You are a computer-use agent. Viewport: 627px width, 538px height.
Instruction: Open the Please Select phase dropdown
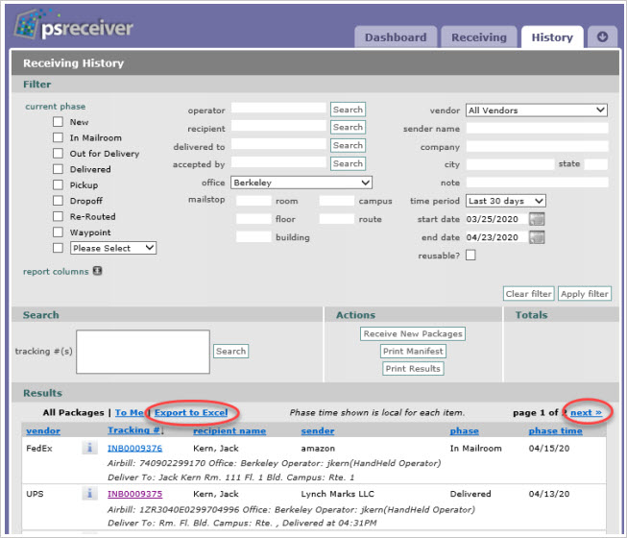point(113,248)
